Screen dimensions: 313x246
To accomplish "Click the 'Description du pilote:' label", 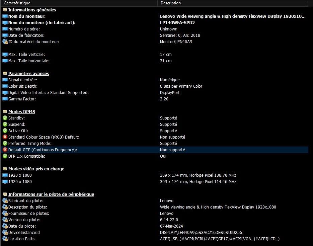I will (x=28, y=207).
